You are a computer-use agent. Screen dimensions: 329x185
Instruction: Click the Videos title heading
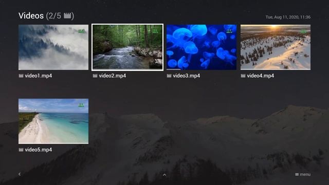pos(31,16)
